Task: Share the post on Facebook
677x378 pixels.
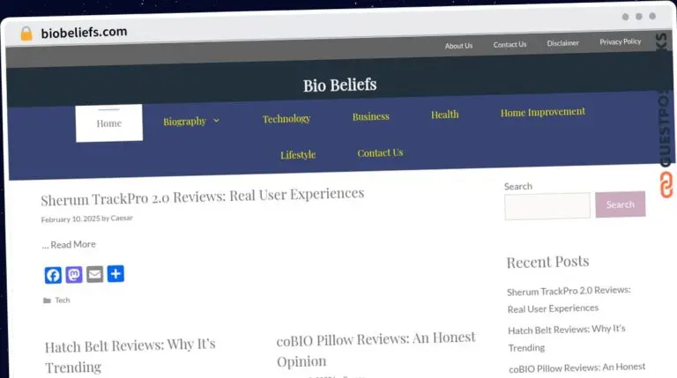Action: (53, 275)
